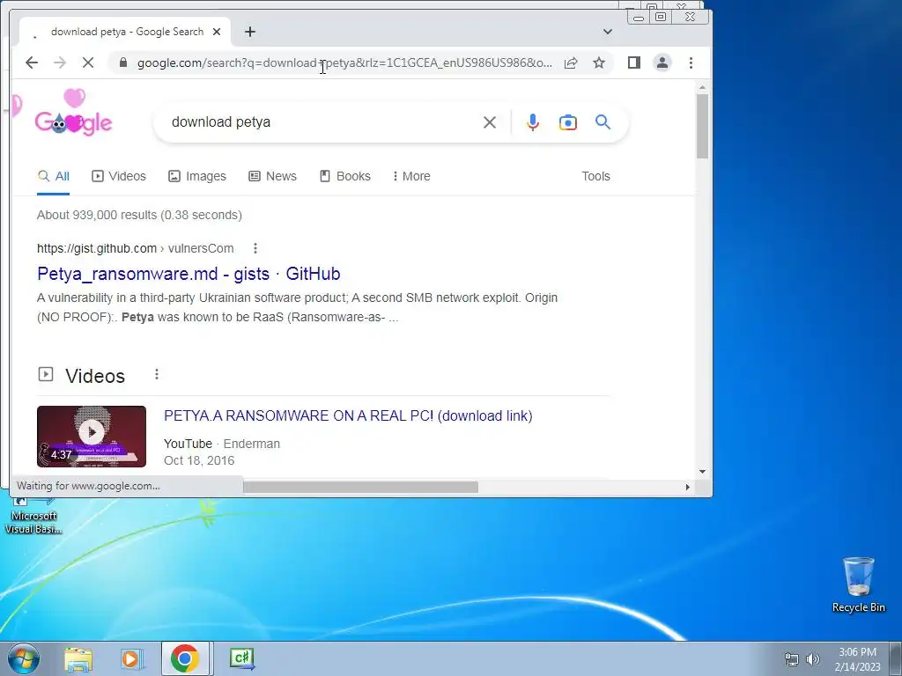Open the Chrome side panel icon
Image resolution: width=902 pixels, height=676 pixels.
(x=634, y=62)
